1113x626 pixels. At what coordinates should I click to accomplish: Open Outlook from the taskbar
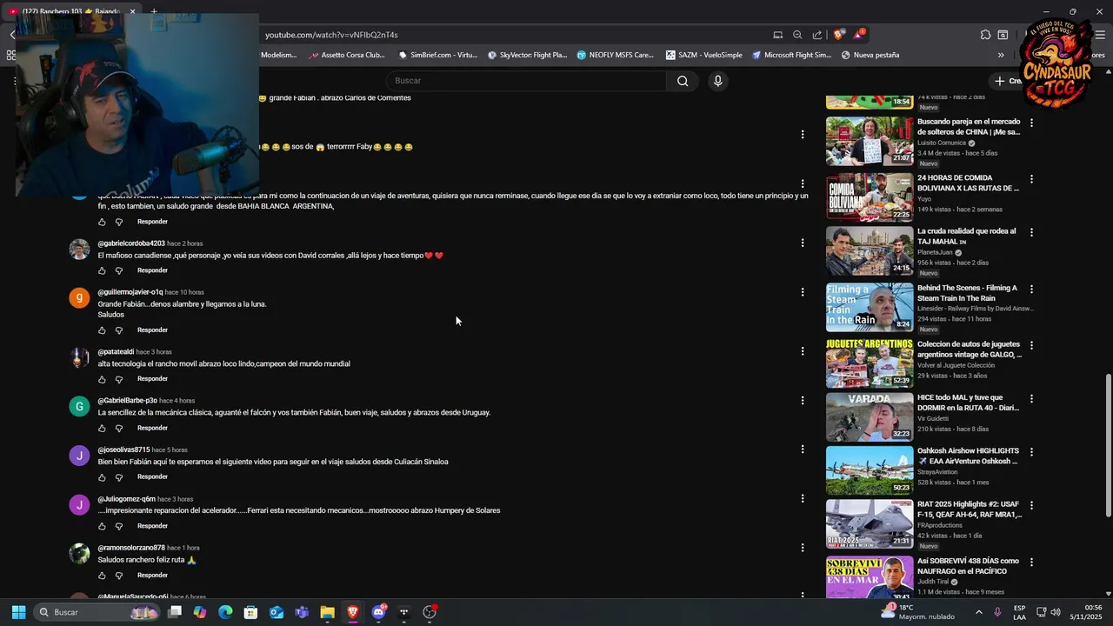(277, 612)
